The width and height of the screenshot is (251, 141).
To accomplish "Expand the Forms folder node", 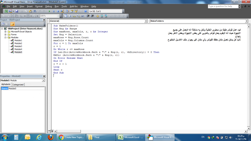I will click(6, 35).
